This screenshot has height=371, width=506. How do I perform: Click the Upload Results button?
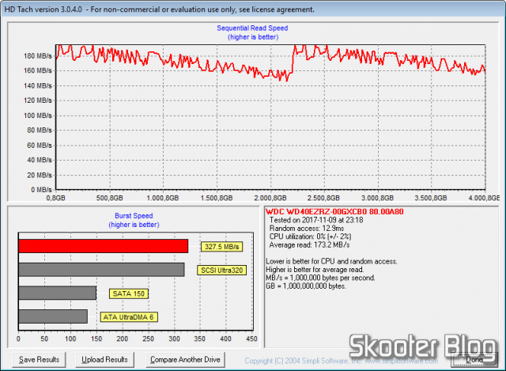coord(104,360)
